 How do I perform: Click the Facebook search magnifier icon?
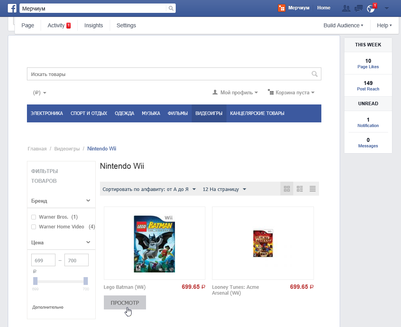coord(171,9)
